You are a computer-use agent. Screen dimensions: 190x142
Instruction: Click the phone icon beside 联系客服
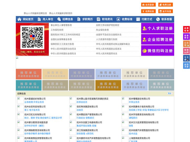click(x=158, y=19)
